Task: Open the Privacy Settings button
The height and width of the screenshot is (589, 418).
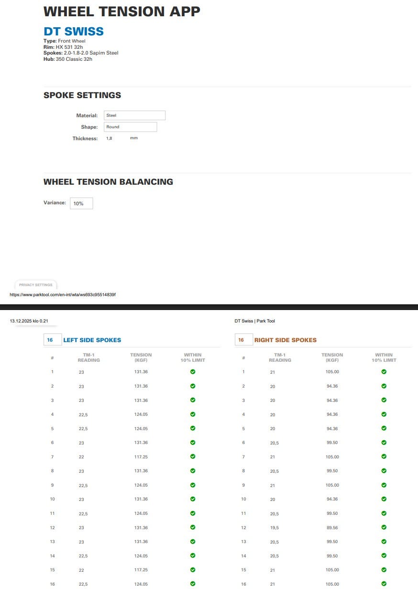Action: pos(36,285)
